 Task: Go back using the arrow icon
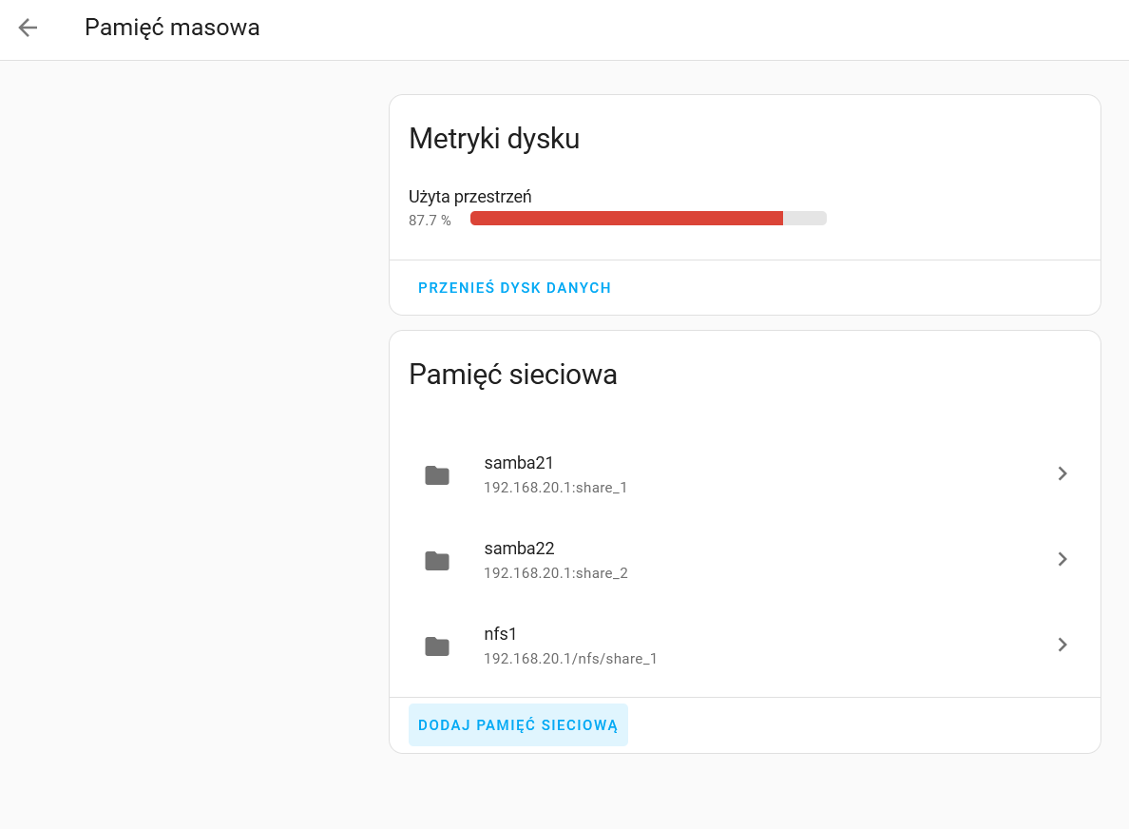tap(28, 28)
